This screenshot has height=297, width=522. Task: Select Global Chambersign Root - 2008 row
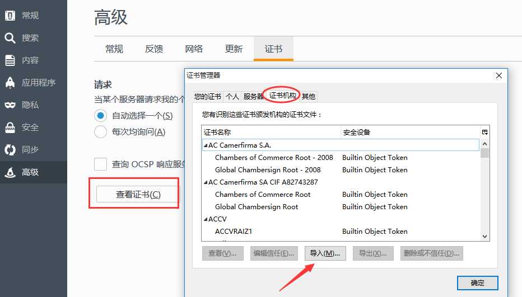click(341, 170)
